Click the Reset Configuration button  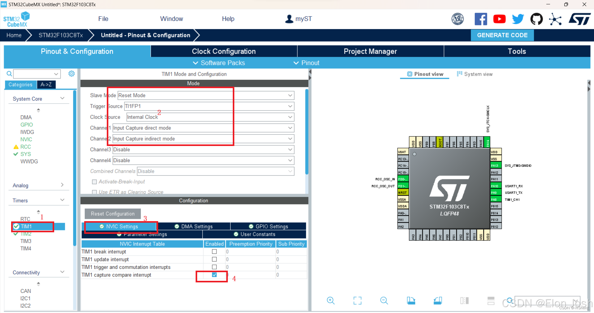coord(112,213)
